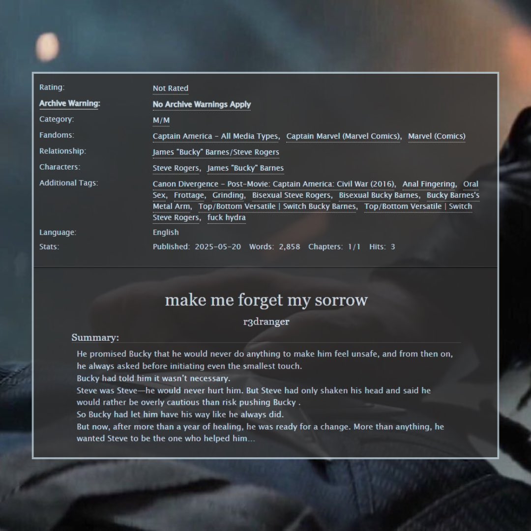This screenshot has height=531, width=531.
Task: Click the No Archive Warnings Apply link
Action: (x=202, y=104)
